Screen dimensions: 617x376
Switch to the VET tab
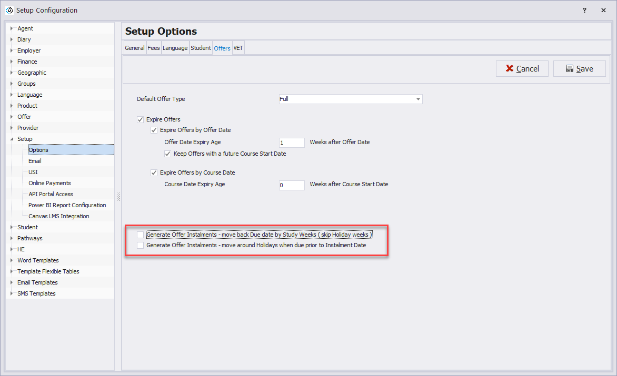click(238, 48)
